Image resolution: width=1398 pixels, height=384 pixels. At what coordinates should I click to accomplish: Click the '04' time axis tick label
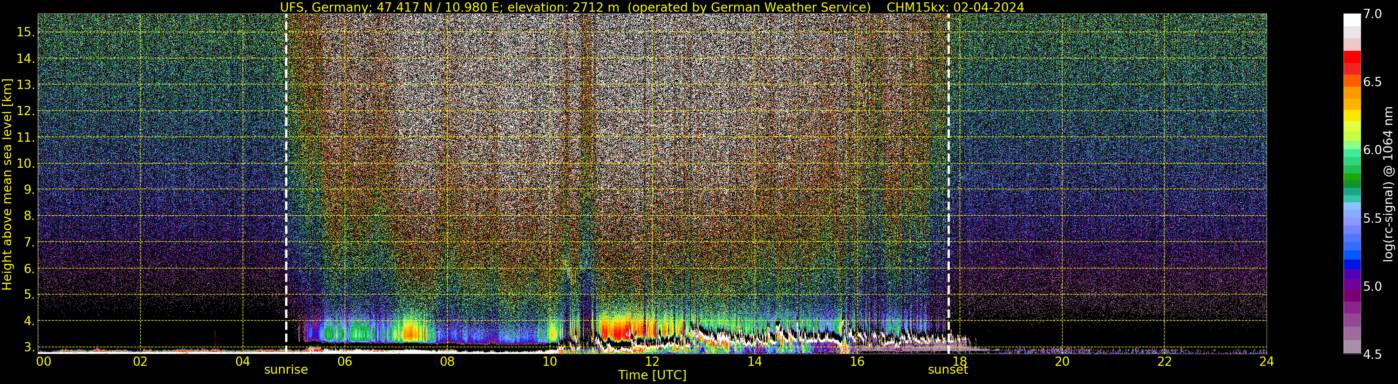pos(243,361)
